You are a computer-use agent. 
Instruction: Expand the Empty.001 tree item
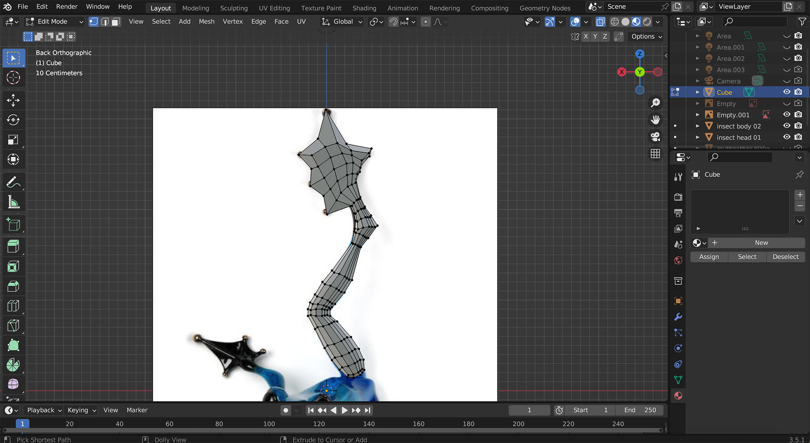point(698,115)
